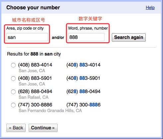
Task: Click the plain (408) 883-5901 number label
Action: [35, 78]
